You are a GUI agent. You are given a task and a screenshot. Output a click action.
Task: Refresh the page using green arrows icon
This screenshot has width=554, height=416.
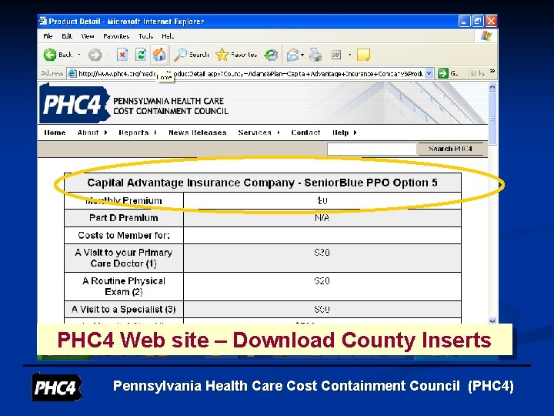(x=141, y=55)
